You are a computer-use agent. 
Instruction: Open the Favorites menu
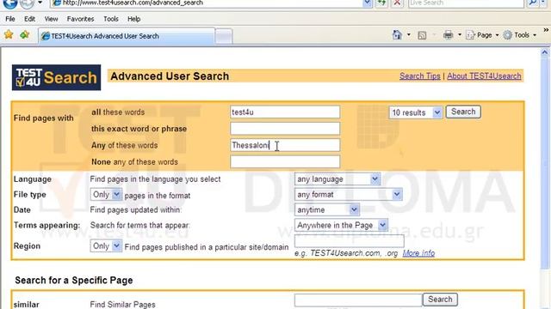point(80,19)
